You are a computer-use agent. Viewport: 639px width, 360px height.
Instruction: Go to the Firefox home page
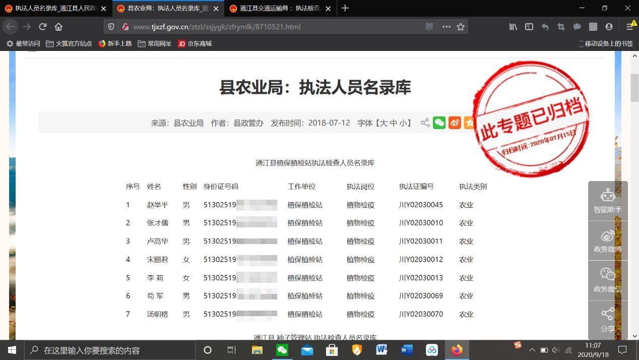58,27
